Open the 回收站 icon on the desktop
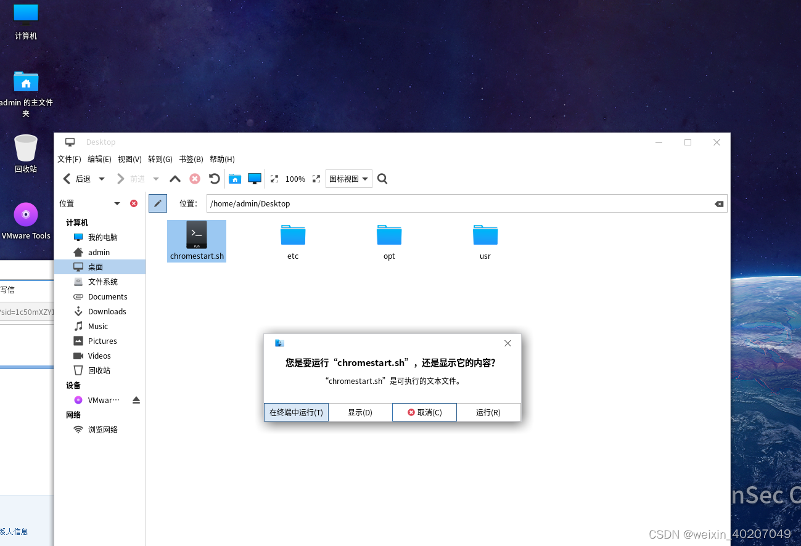 26,153
